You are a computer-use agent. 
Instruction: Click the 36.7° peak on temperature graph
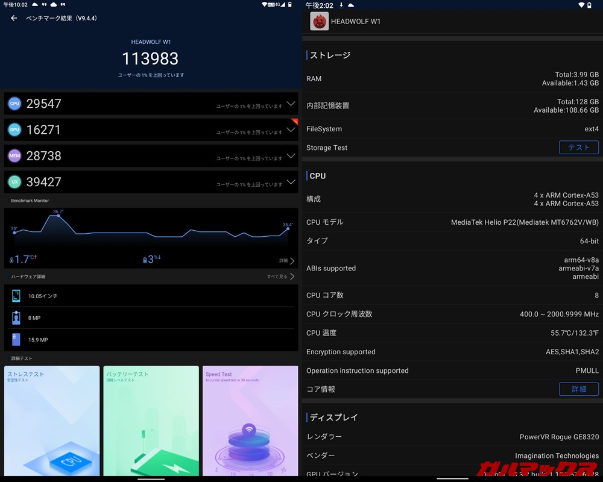point(58,215)
